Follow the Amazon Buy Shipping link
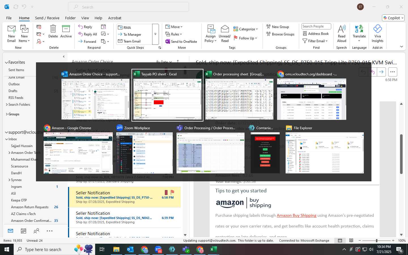 pos(296,215)
